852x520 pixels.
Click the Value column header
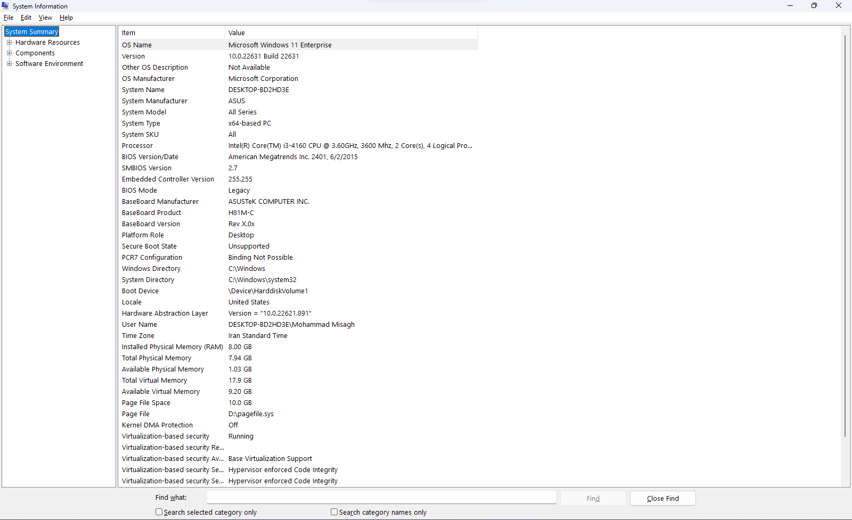[x=351, y=33]
